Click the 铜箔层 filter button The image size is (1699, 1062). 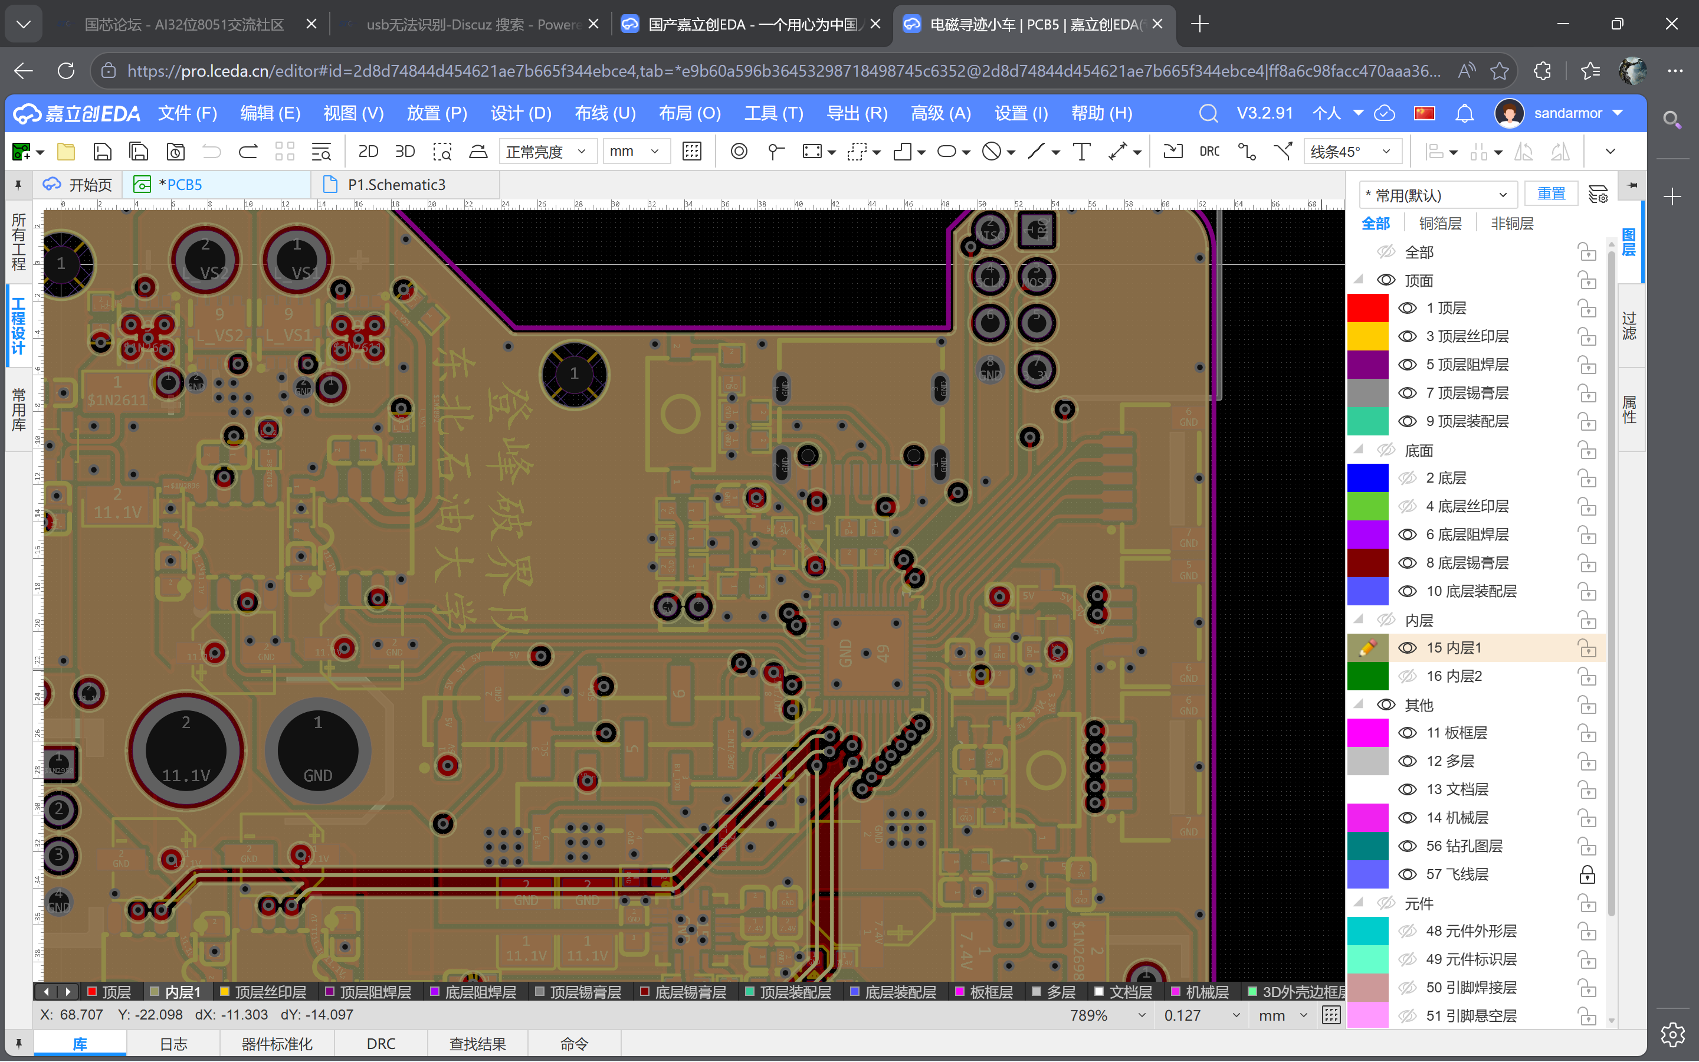click(1441, 222)
